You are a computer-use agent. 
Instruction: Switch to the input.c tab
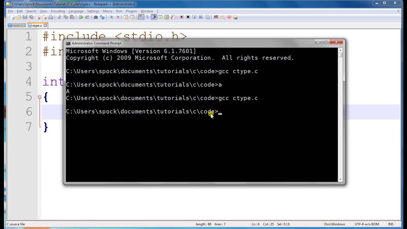17,26
